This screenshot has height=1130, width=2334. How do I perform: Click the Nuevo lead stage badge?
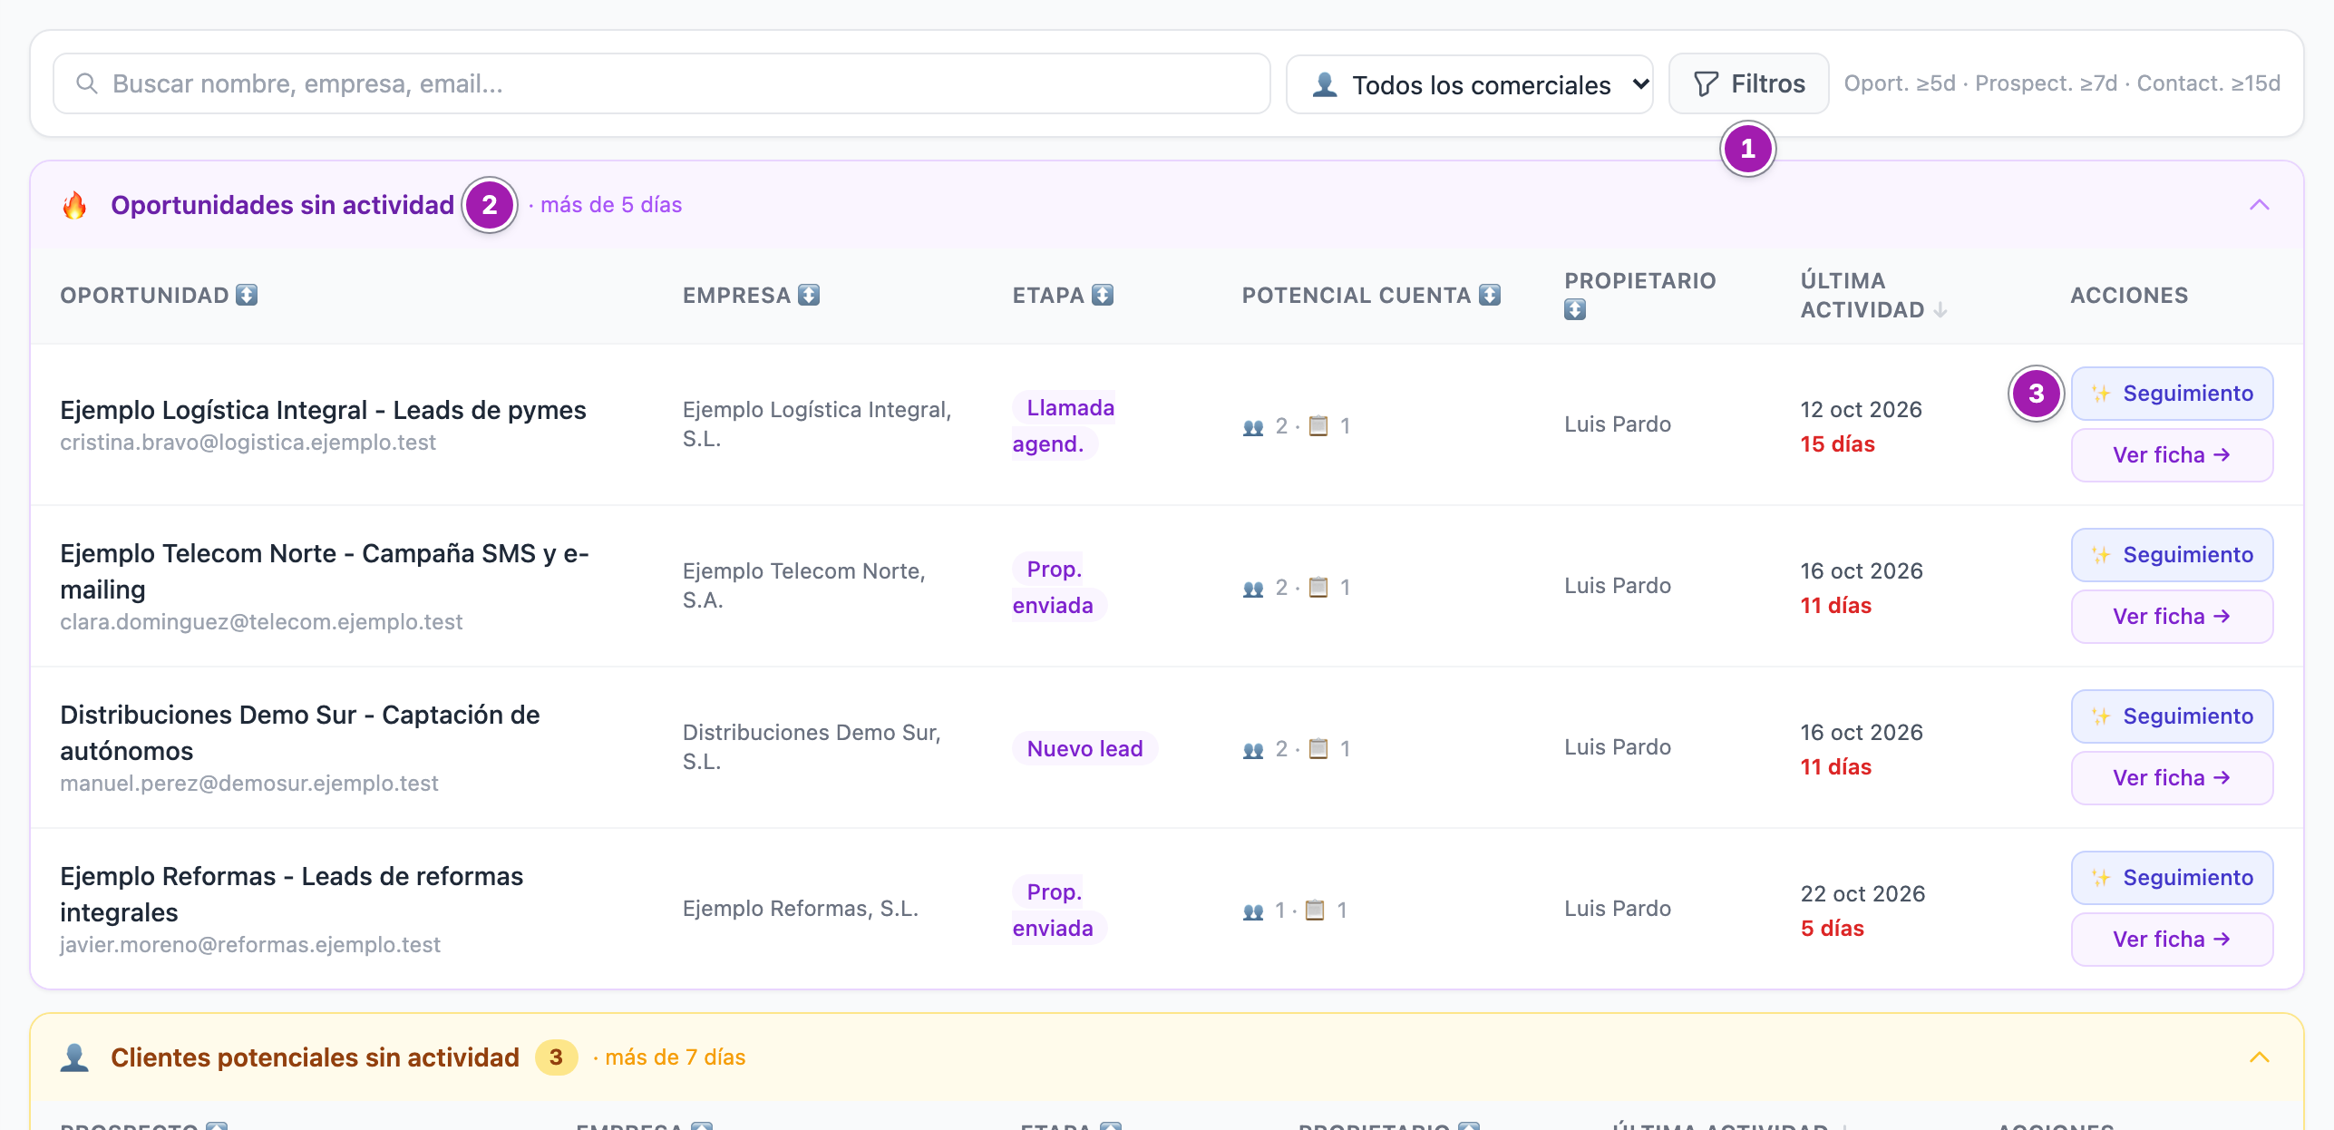(x=1084, y=749)
